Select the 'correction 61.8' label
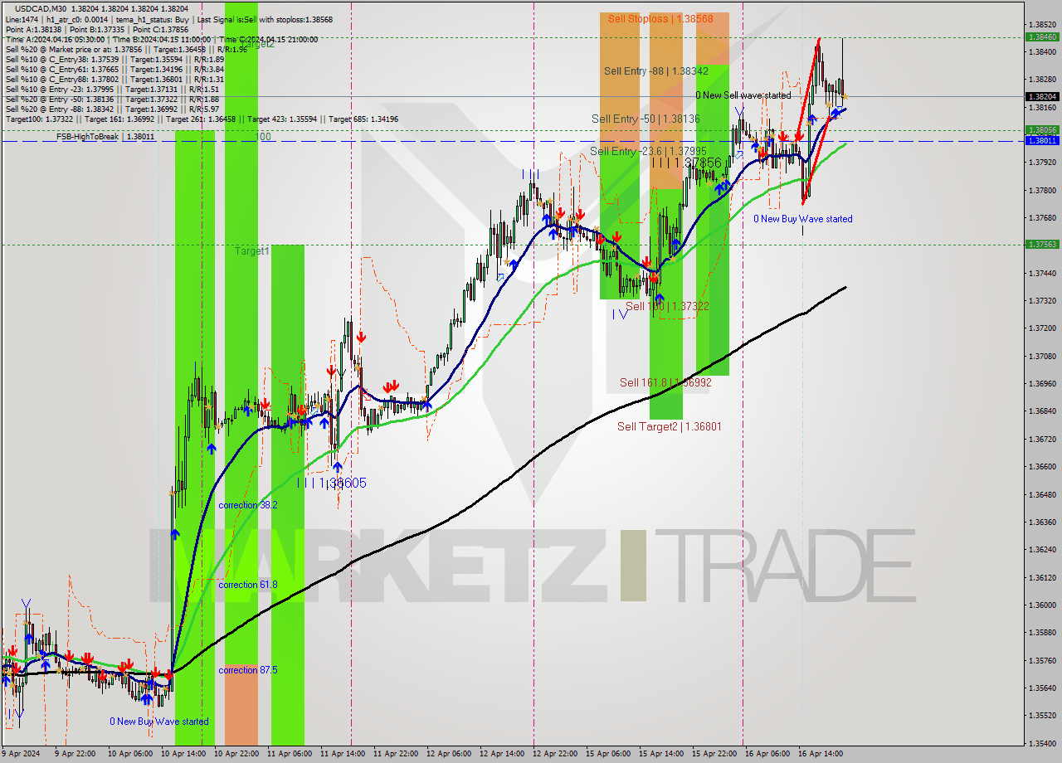 pos(248,585)
